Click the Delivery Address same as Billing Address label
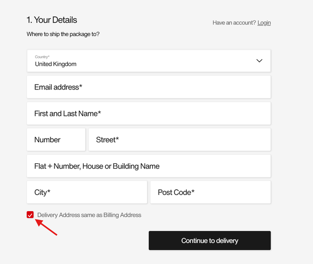 (x=89, y=215)
